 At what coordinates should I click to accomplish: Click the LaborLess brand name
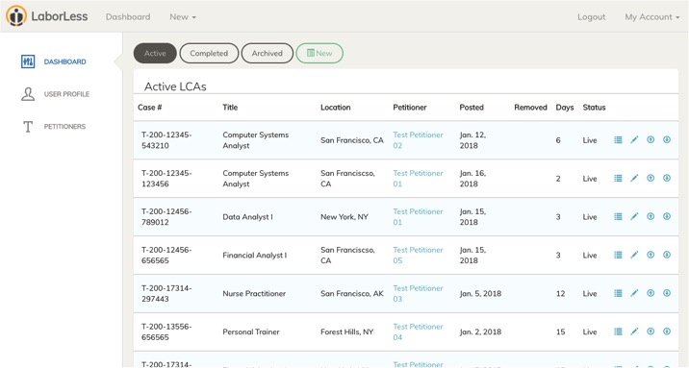[x=60, y=16]
